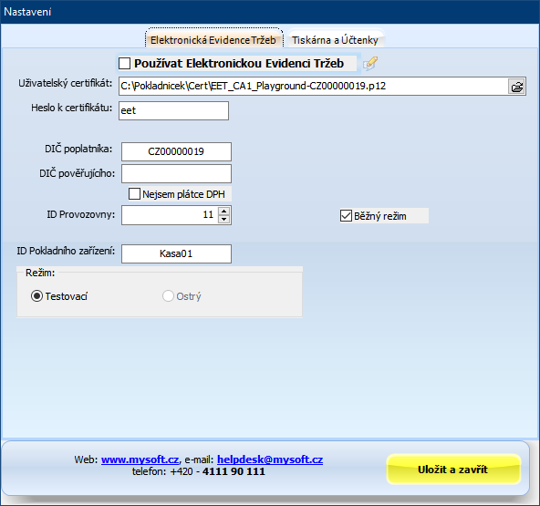Focus the Uživatelský certifikát path field
The image size is (540, 506).
coord(314,86)
